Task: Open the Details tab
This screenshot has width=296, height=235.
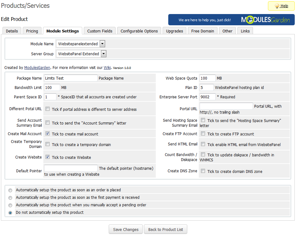Action: [x=12, y=31]
